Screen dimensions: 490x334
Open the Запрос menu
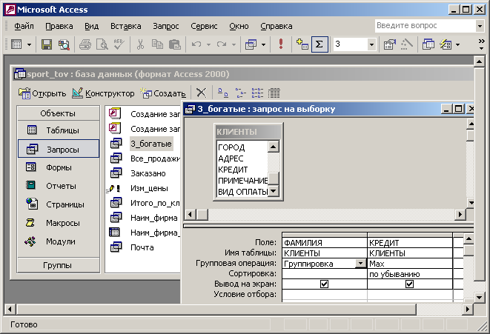pos(166,26)
